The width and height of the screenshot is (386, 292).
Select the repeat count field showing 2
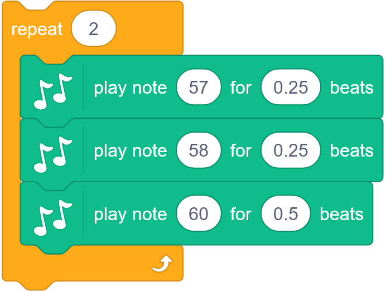pyautogui.click(x=94, y=28)
